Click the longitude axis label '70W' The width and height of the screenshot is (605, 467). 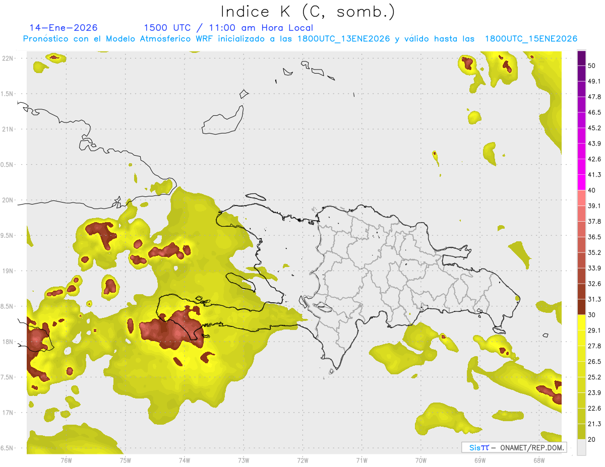[x=421, y=460]
